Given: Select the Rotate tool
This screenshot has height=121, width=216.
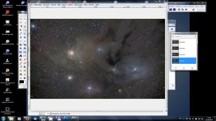Looking at the screenshot, I should 21,45.
